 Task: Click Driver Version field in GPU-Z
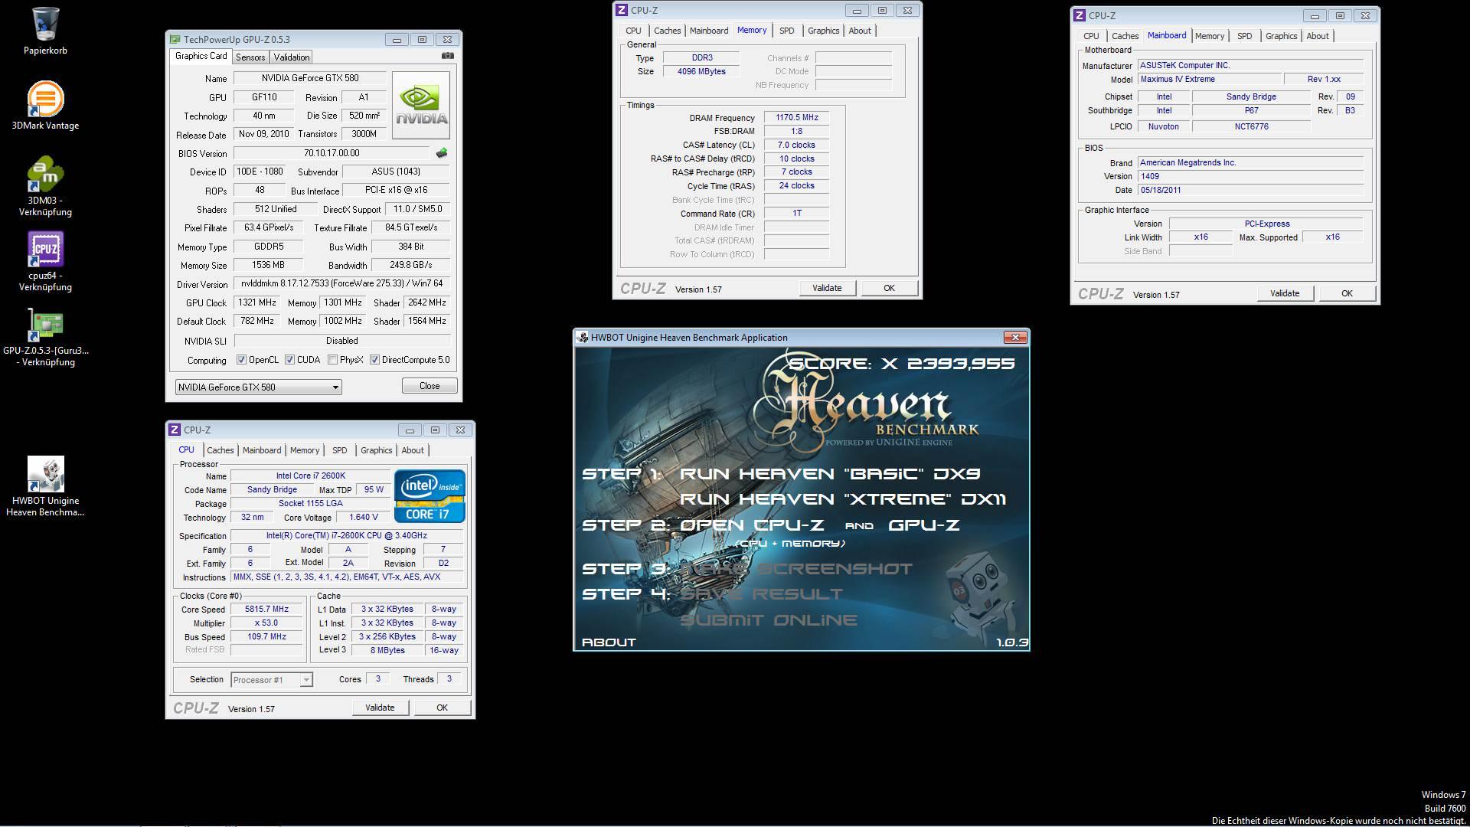(341, 283)
